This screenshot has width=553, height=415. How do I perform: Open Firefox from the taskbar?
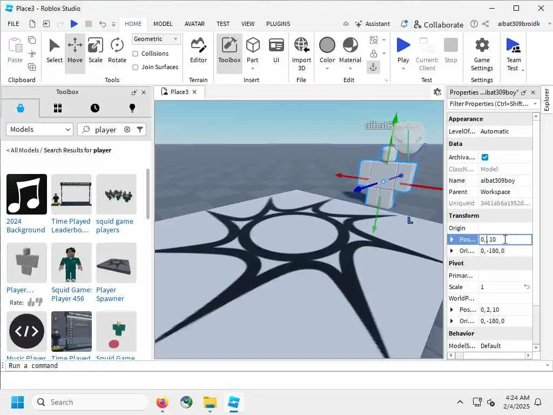click(162, 402)
